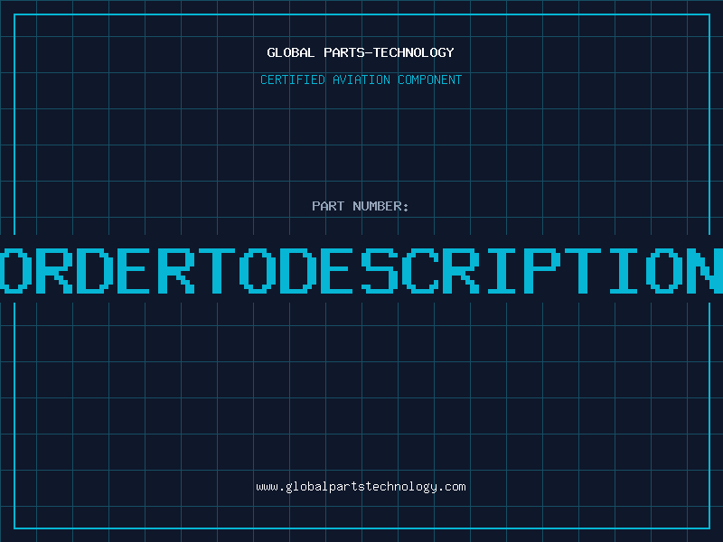723x542 pixels.
Task: Click the large 'ORDERTODESCRIPTION' part number text
Action: pyautogui.click(x=361, y=271)
